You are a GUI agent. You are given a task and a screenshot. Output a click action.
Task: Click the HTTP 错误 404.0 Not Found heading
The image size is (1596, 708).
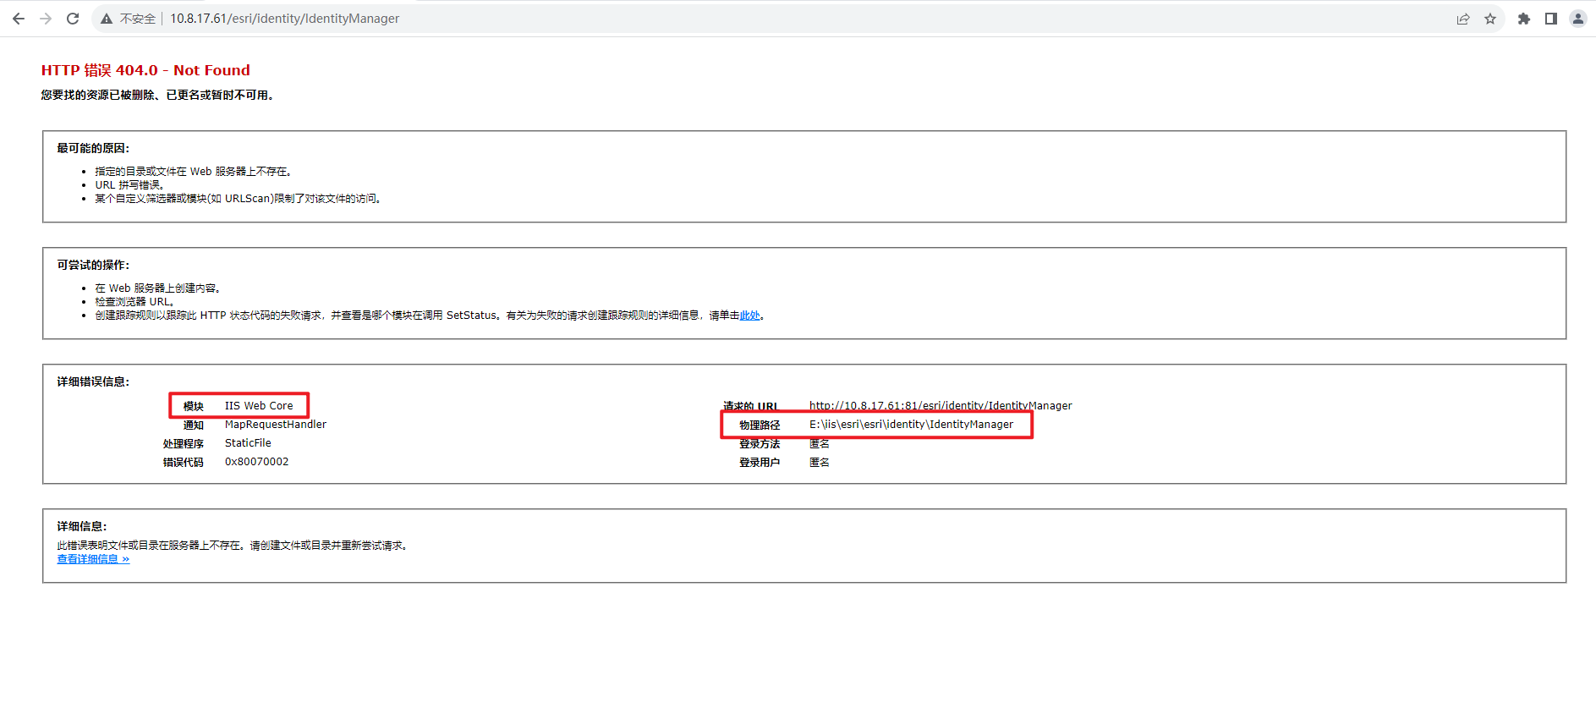click(x=145, y=70)
